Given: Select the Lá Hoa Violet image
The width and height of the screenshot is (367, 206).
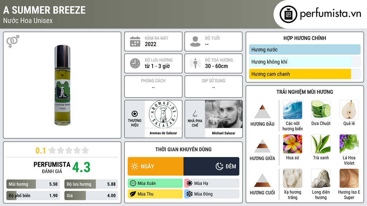Looking at the screenshot, I should point(349,144).
